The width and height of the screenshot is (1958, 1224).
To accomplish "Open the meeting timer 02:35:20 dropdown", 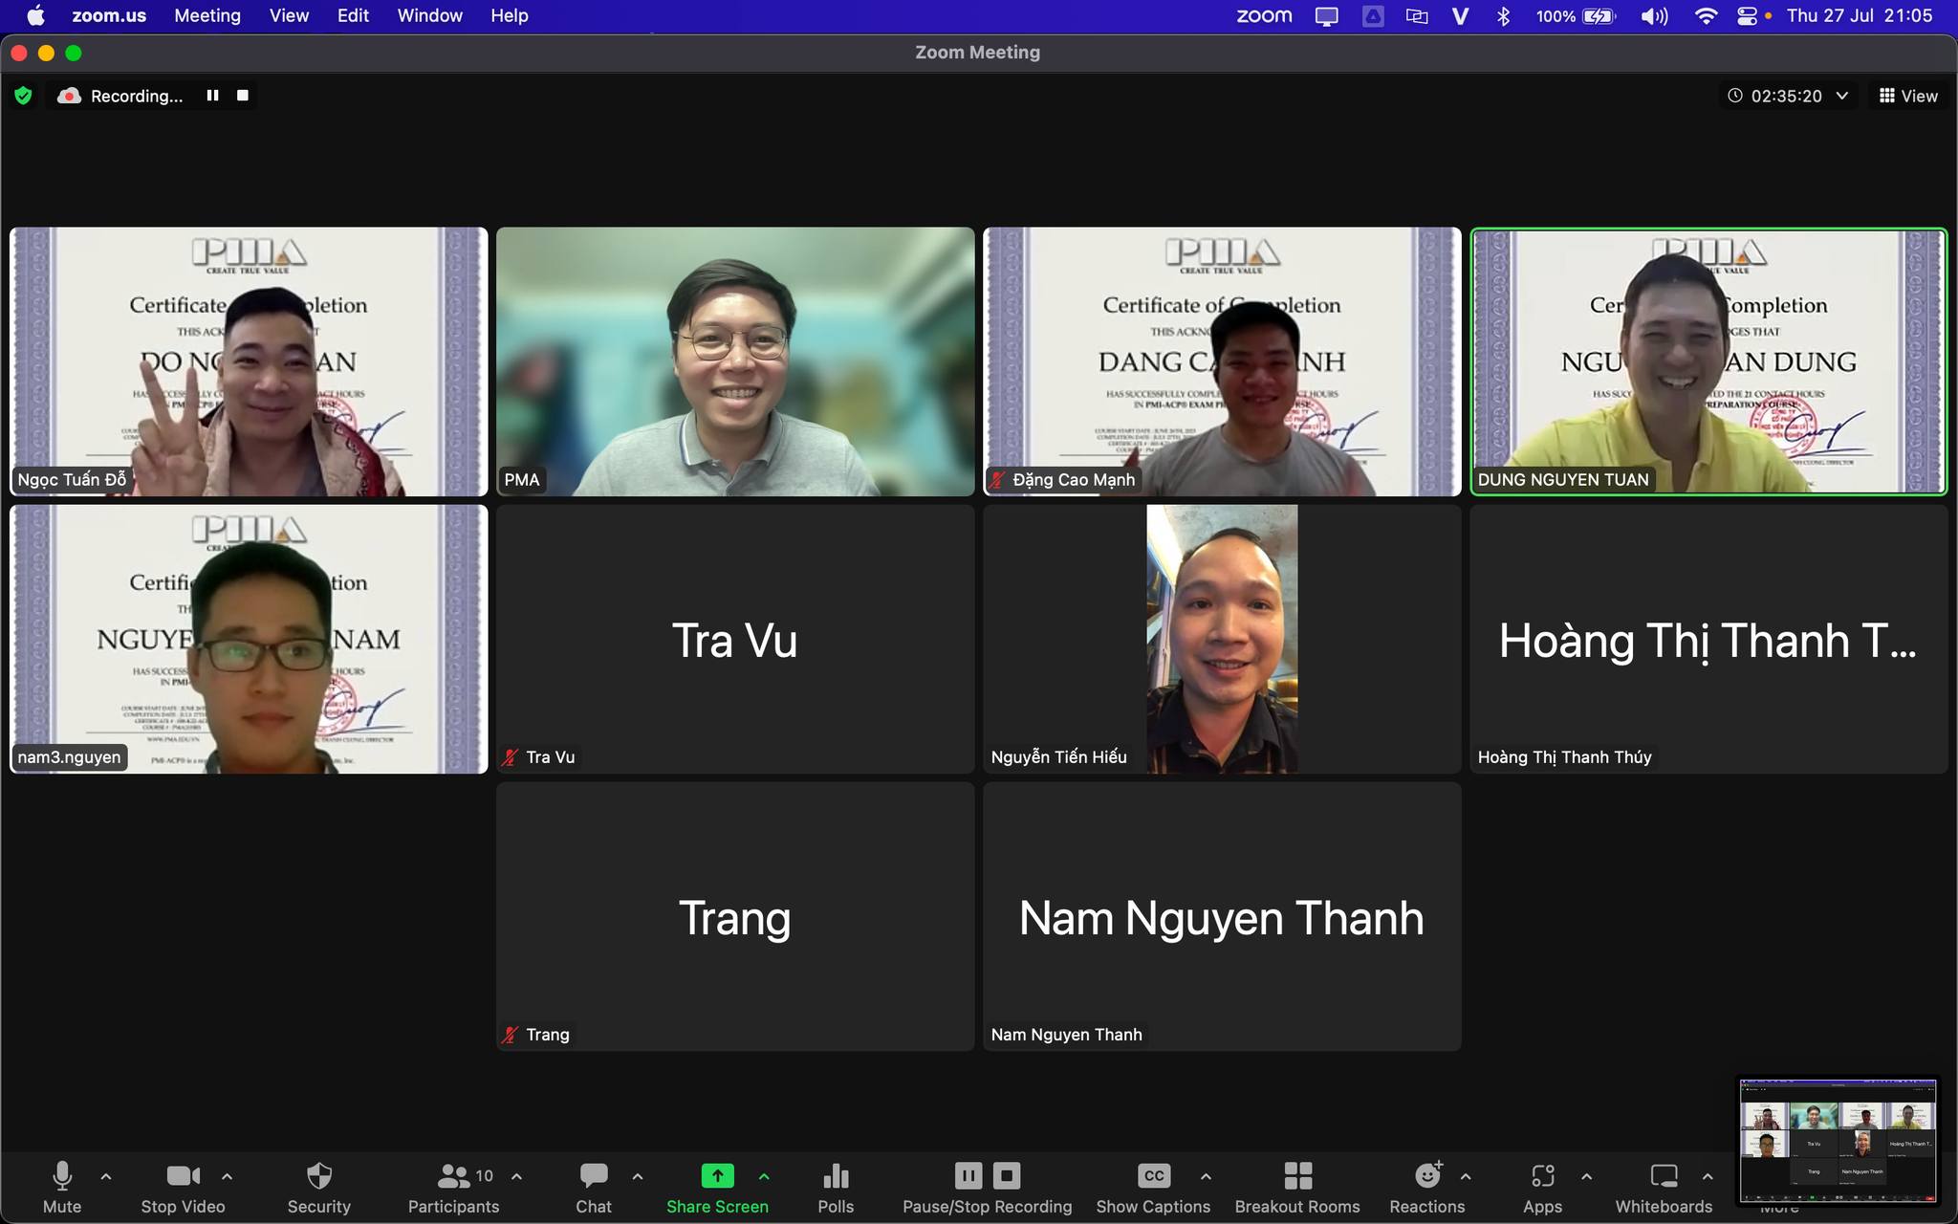I will point(1787,96).
